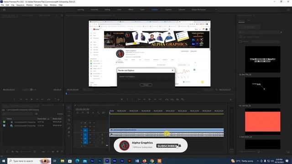Click the Extract button in Program monitor
Image resolution: width=292 pixels, height=164 pixels.
click(x=172, y=99)
